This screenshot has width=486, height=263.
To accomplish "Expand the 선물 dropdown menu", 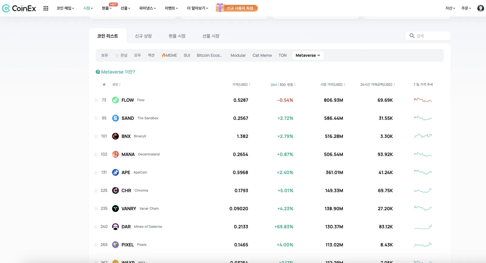I will [125, 8].
